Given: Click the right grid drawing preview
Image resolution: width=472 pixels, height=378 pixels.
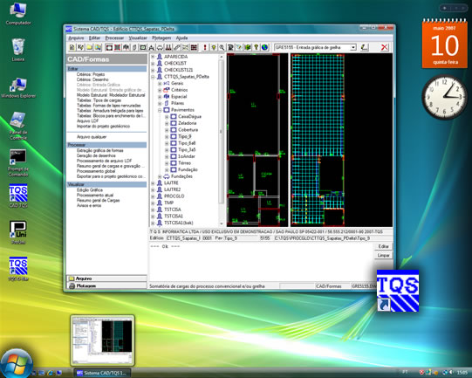Looking at the screenshot, I should 341,140.
